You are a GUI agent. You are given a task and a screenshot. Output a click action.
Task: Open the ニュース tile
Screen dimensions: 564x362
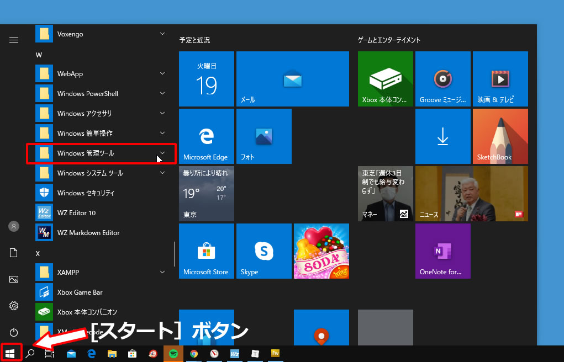click(472, 193)
